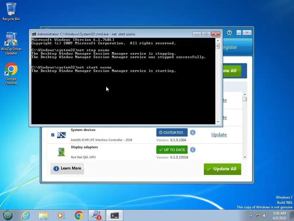Click the partially hidden Register tab
This screenshot has height=221, width=294.
pyautogui.click(x=237, y=47)
